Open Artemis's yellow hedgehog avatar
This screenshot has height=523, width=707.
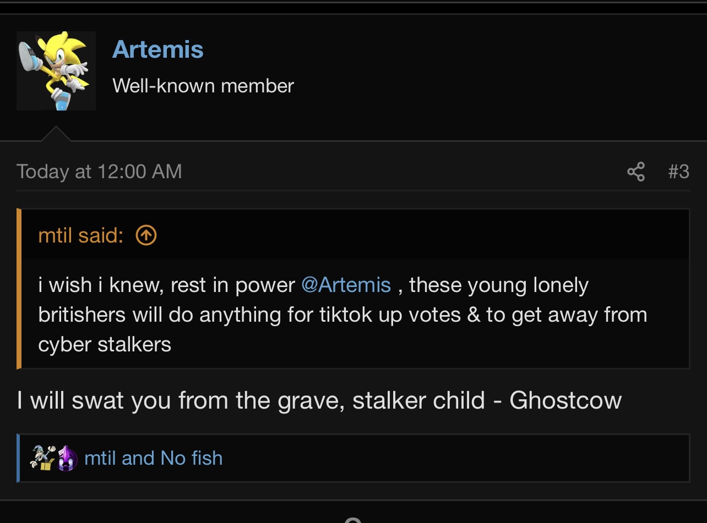click(56, 70)
